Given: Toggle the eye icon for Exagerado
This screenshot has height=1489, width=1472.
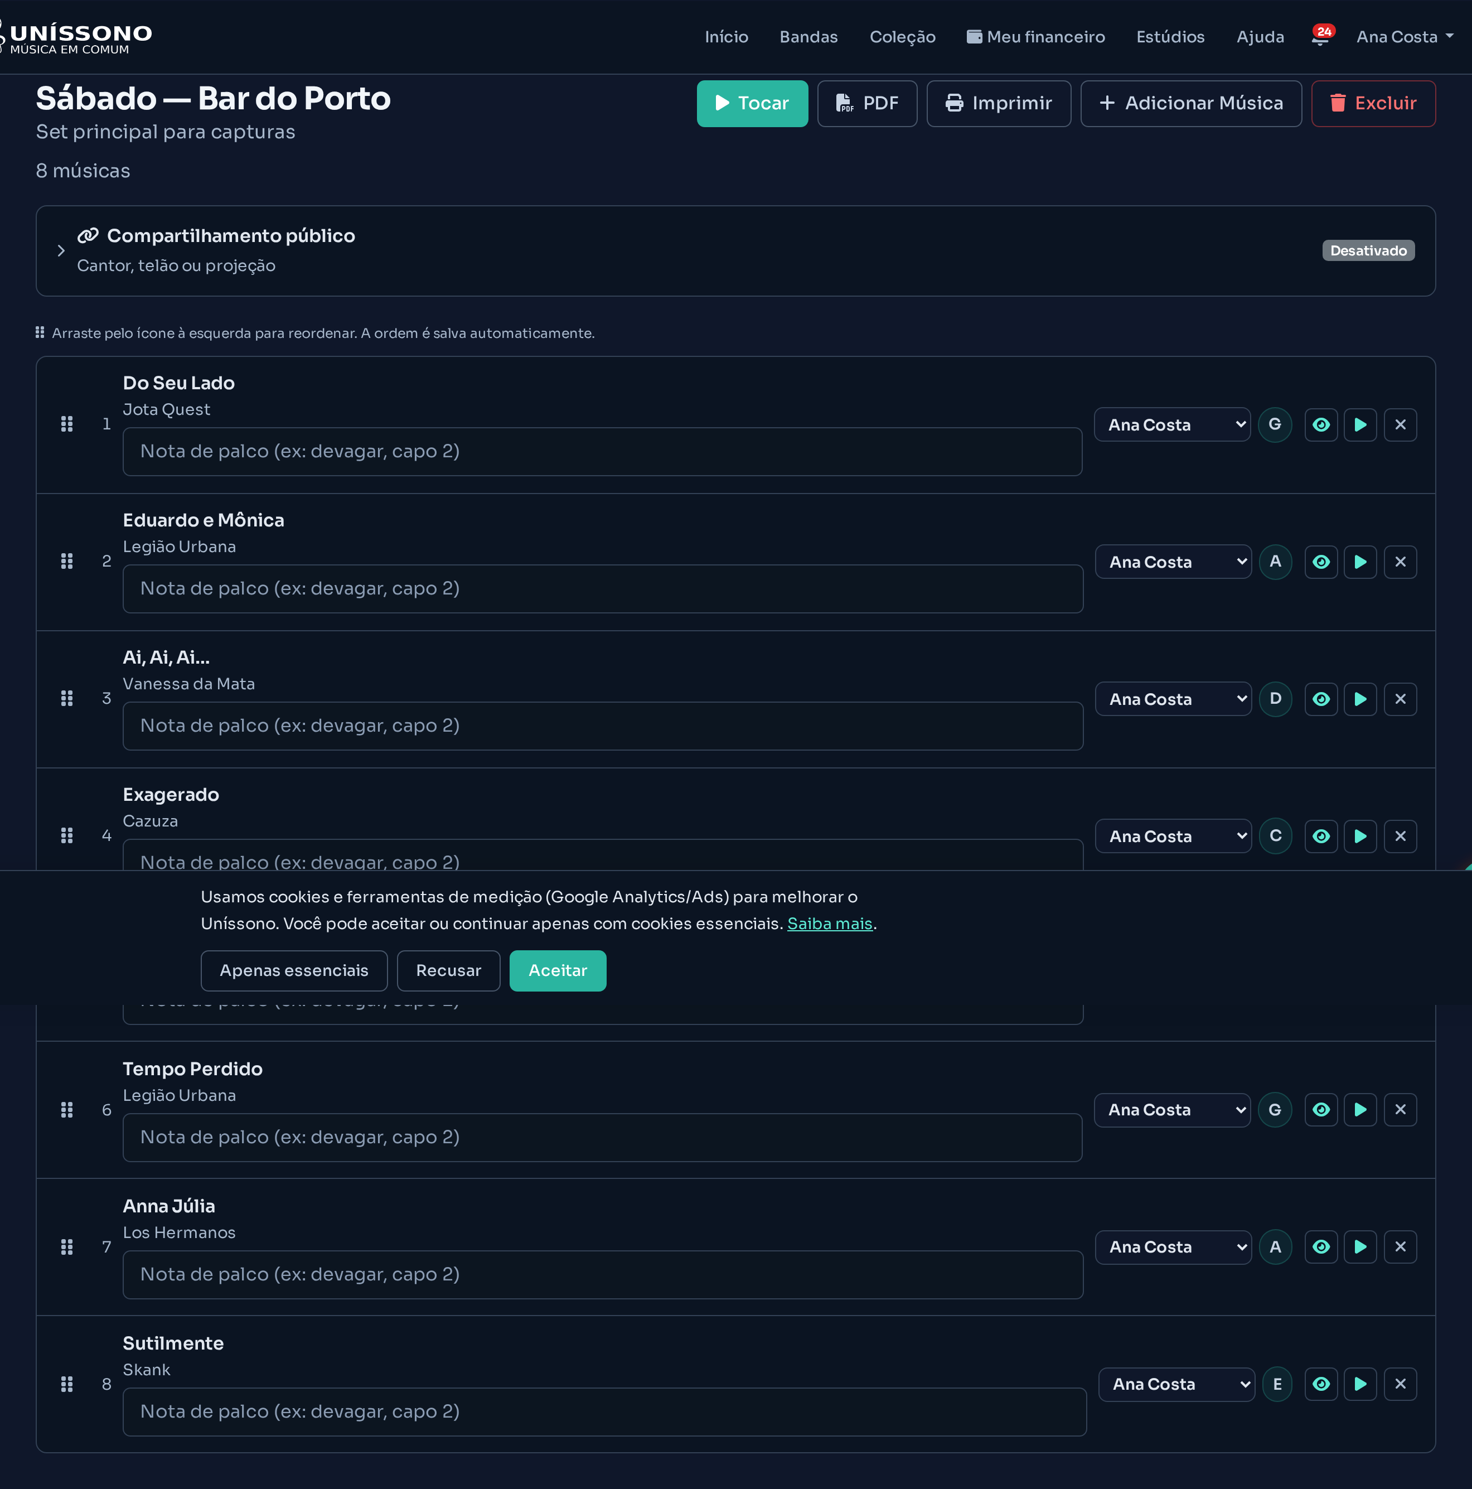Looking at the screenshot, I should [x=1321, y=836].
